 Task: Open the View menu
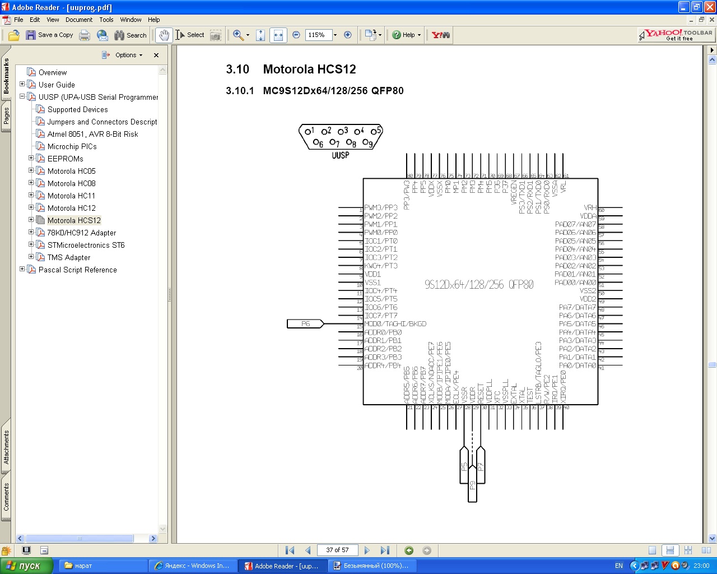[53, 20]
